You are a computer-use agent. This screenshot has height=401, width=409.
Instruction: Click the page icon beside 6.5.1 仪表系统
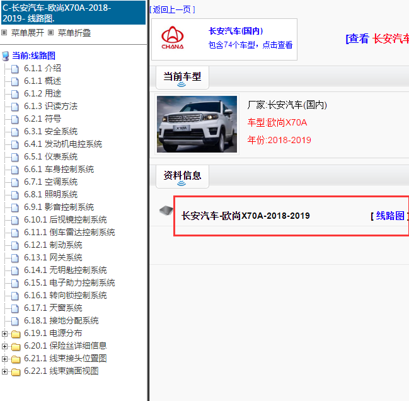(x=15, y=157)
